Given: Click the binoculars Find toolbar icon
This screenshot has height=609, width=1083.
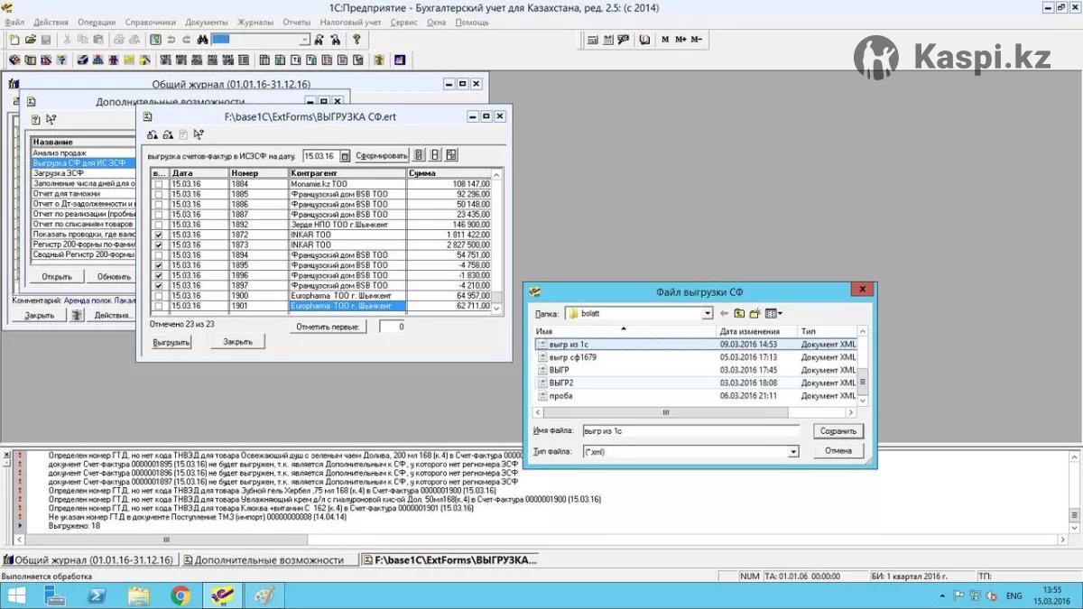Looking at the screenshot, I should [203, 40].
